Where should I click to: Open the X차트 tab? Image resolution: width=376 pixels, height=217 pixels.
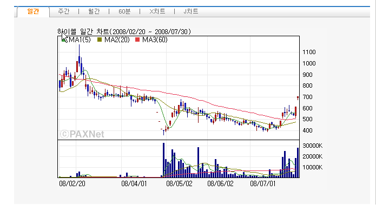coord(157,11)
